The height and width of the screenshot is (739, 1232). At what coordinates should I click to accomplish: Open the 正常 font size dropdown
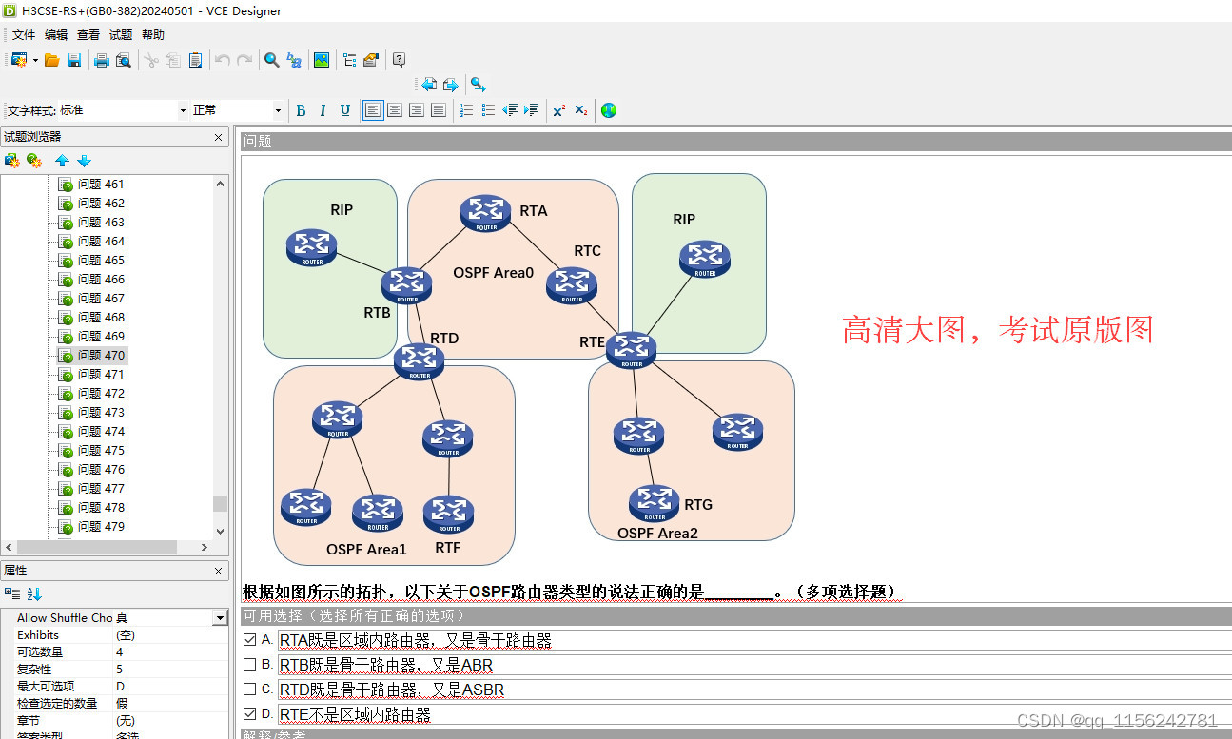tap(275, 110)
